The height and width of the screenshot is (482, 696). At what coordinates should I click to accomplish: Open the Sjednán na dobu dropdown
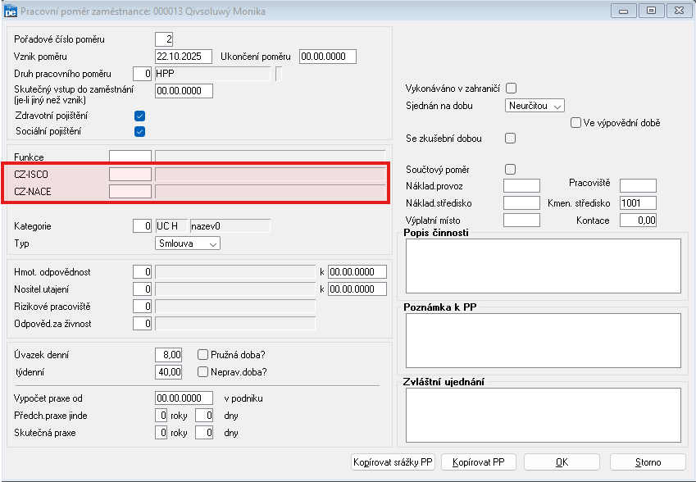[x=535, y=106]
